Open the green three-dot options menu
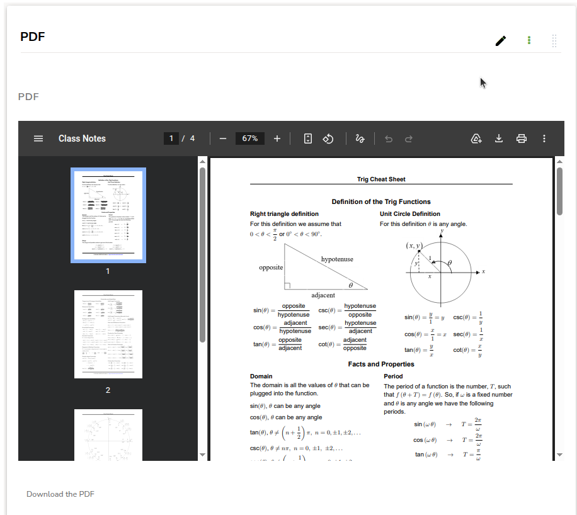The image size is (577, 515). tap(529, 40)
